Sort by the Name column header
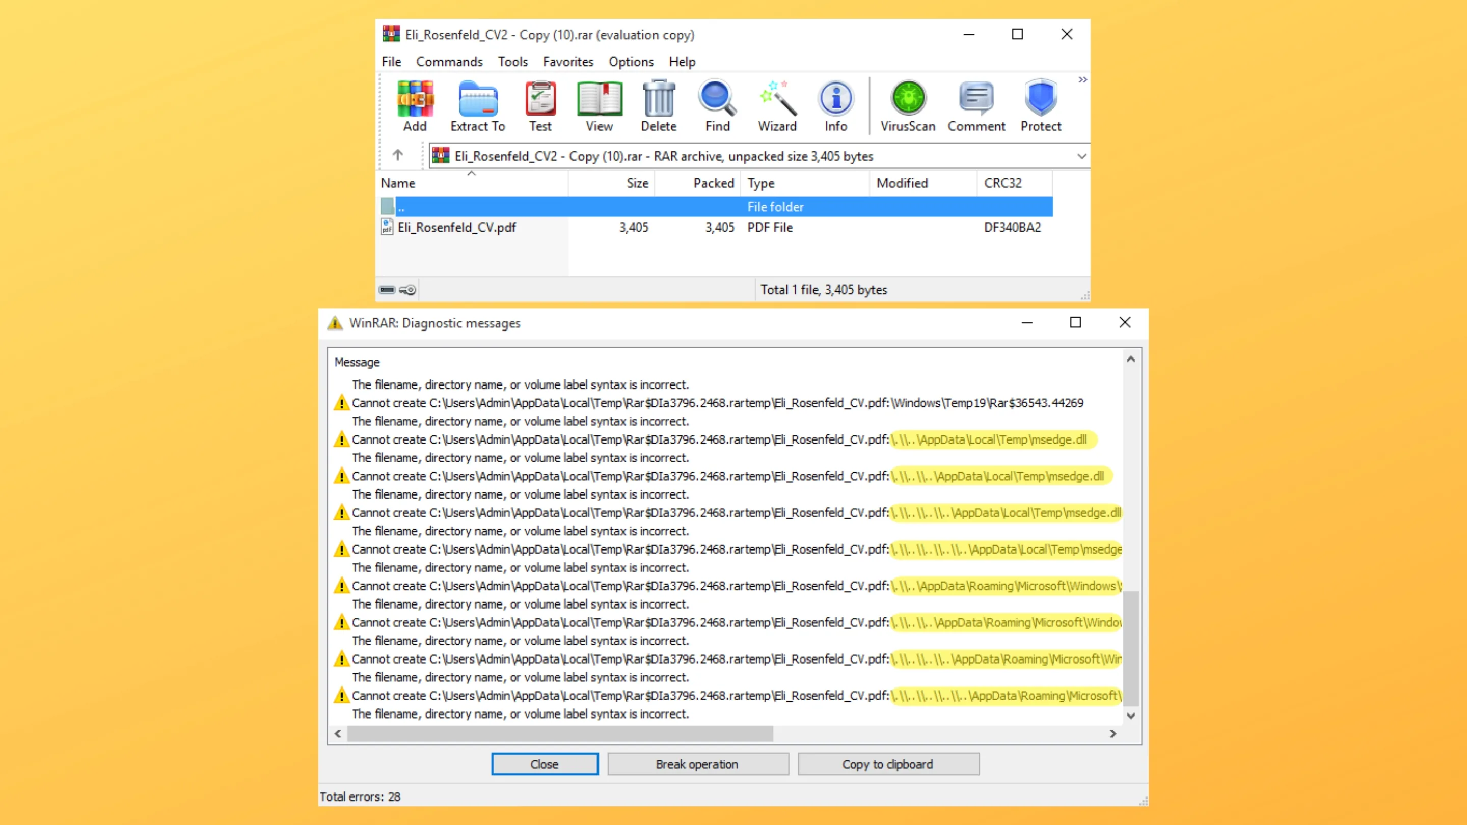The height and width of the screenshot is (825, 1467). 472,183
